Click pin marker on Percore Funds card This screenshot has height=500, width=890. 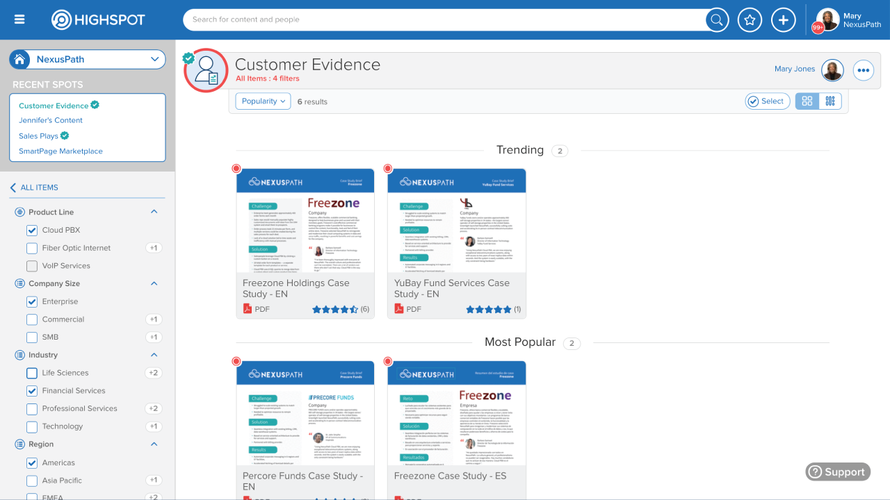236,361
